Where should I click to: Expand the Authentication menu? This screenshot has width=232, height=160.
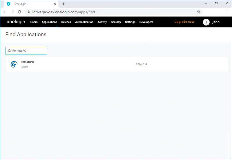click(84, 22)
